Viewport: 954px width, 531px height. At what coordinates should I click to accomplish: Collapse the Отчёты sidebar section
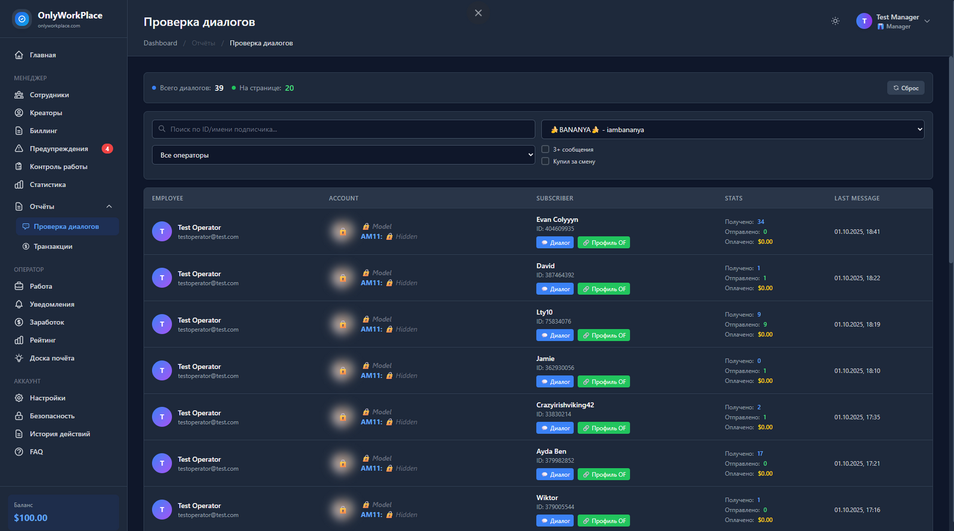(109, 206)
